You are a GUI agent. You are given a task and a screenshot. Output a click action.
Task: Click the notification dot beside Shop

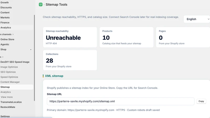click(x=31, y=50)
